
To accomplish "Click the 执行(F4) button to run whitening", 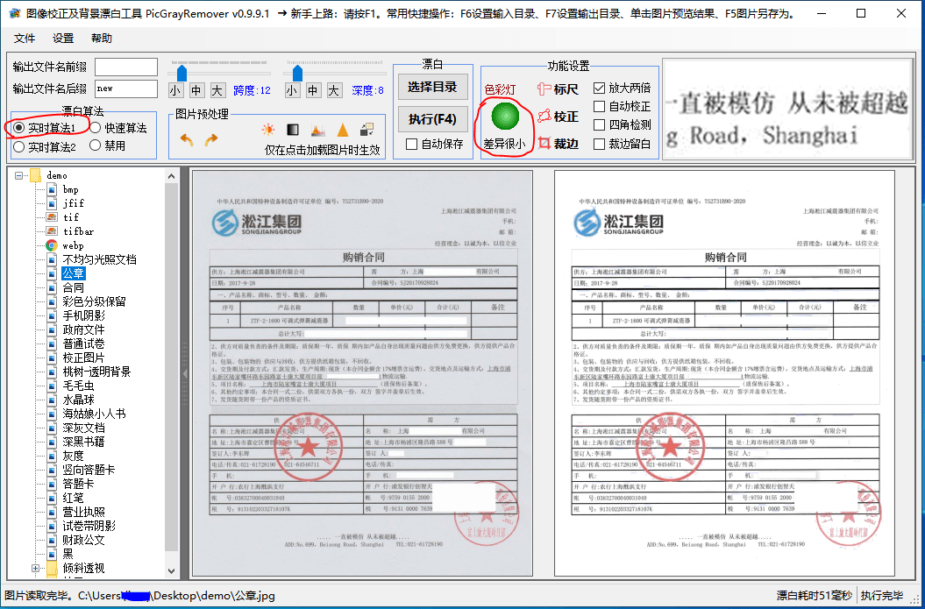I will click(x=430, y=118).
